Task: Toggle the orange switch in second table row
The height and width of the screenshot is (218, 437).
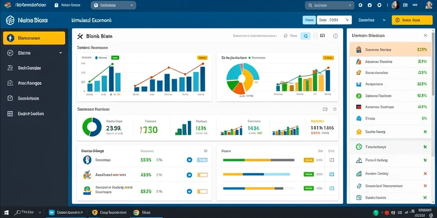Action: [x=202, y=175]
